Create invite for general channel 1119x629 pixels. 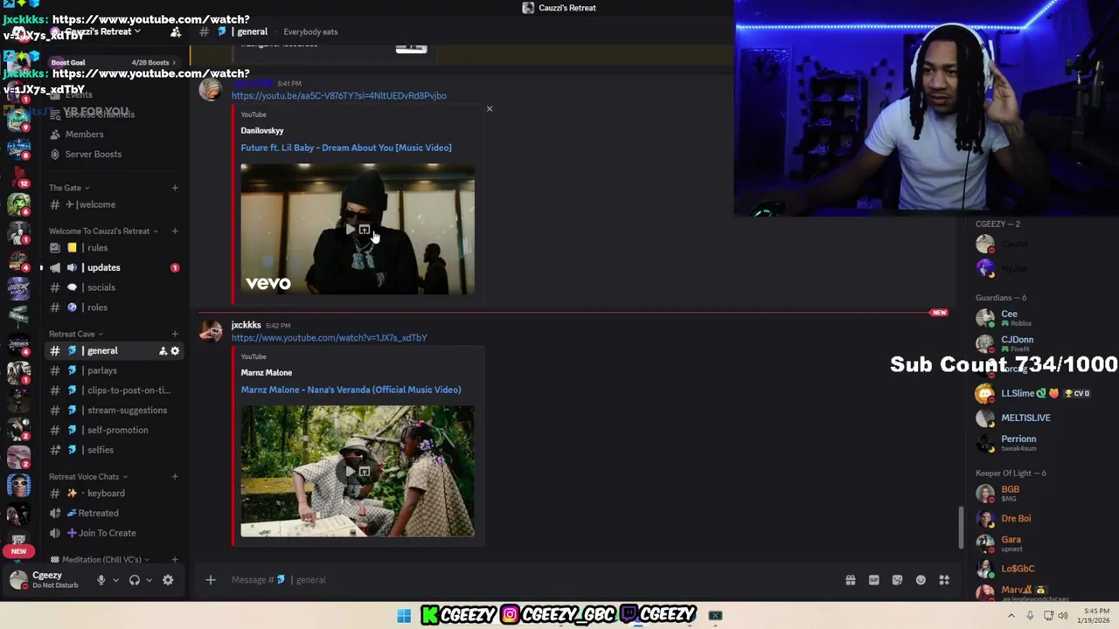163,350
